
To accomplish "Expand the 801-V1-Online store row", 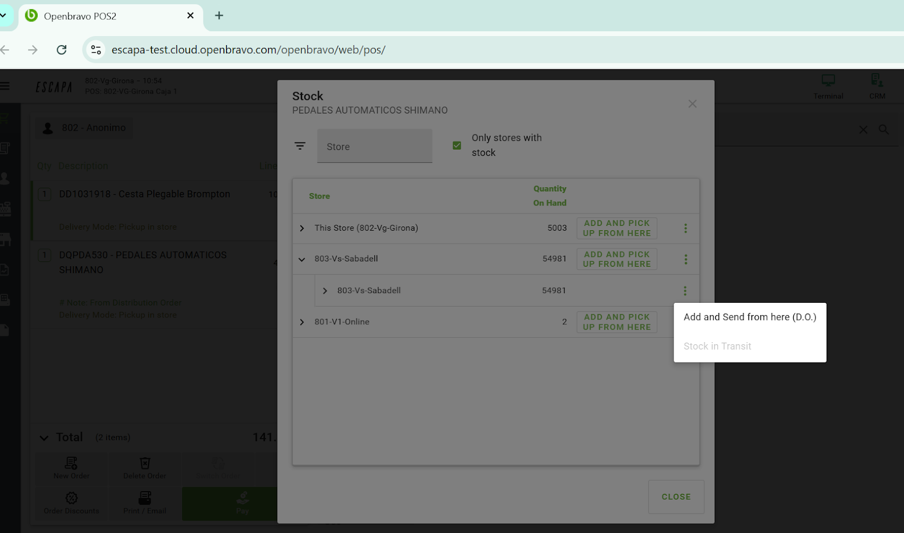I will 302,322.
